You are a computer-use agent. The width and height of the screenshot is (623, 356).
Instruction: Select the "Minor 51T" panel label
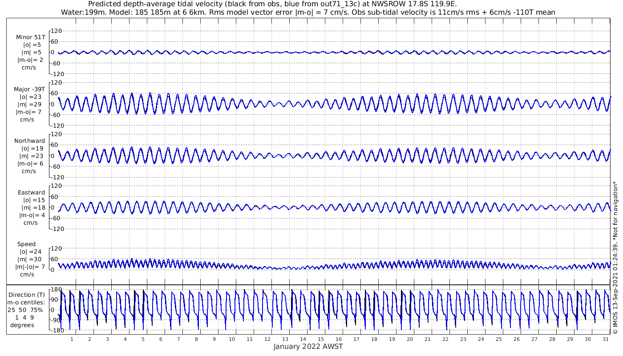(x=30, y=37)
